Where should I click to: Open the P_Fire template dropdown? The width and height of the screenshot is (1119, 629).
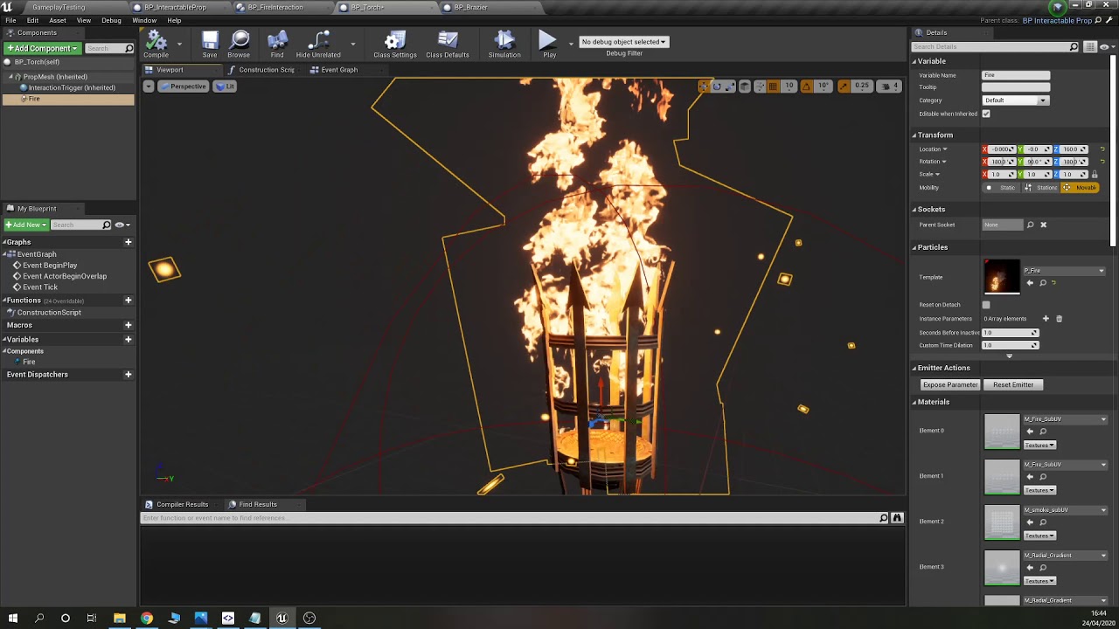[x=1064, y=271]
